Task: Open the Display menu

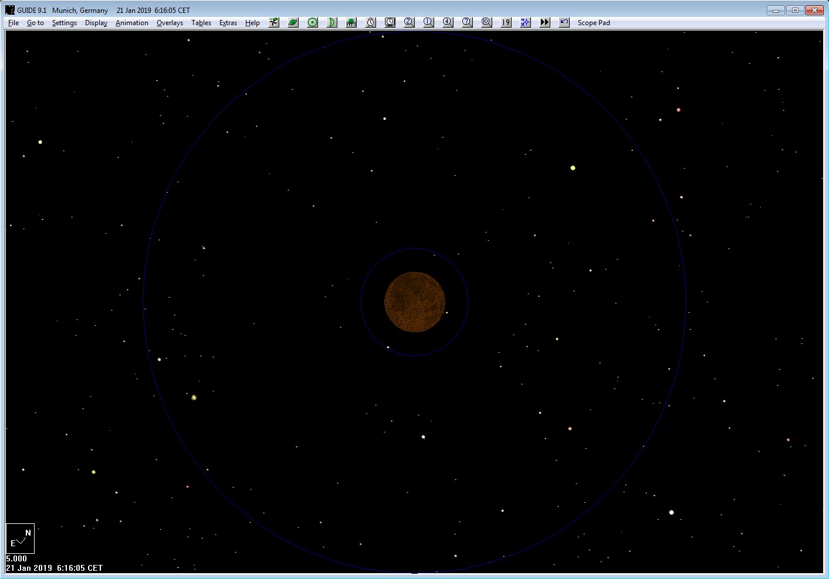Action: [x=96, y=23]
